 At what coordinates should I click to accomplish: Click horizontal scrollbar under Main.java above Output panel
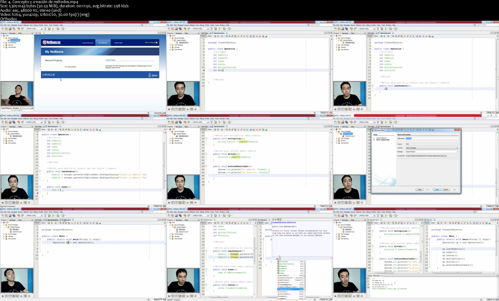[457, 272]
